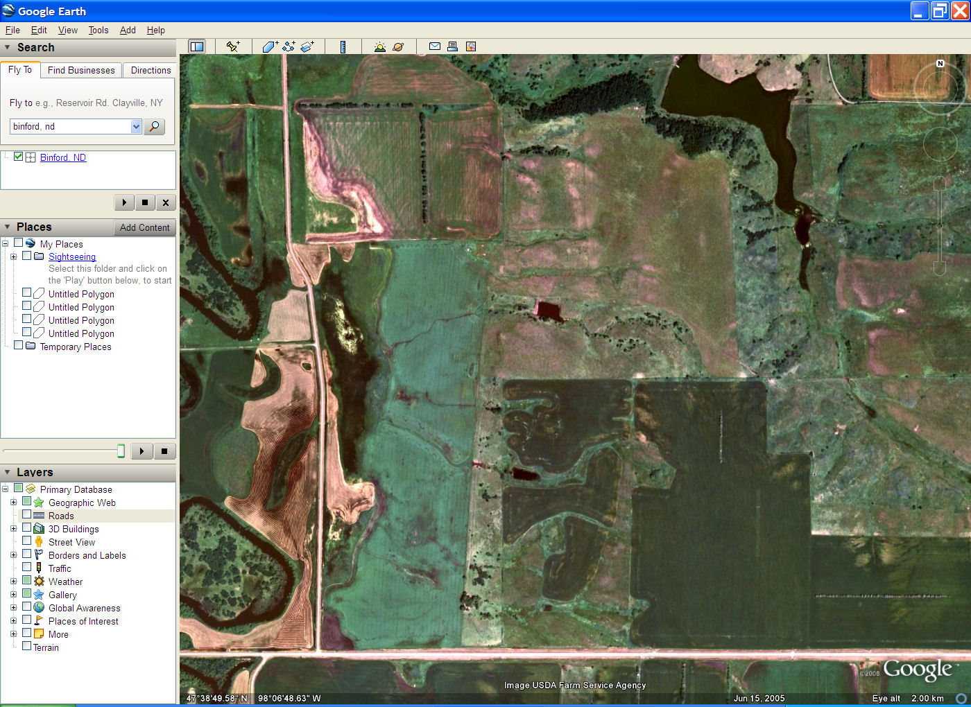971x707 pixels.
Task: Click the search magnifier button
Action: point(154,126)
